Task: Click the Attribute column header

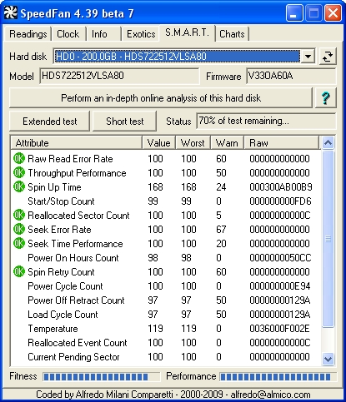Action: click(x=77, y=143)
